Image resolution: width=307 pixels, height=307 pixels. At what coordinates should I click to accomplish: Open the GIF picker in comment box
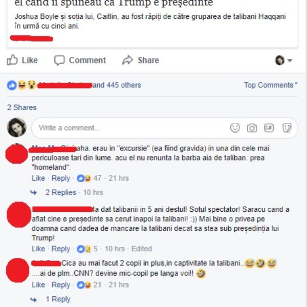(269, 128)
